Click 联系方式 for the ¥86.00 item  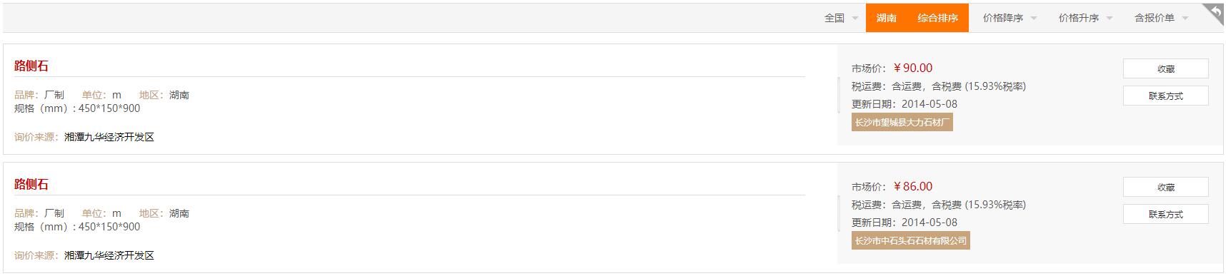1166,214
